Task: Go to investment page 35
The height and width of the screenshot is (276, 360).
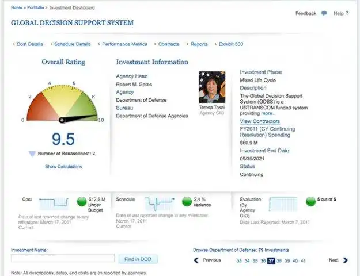Action: pos(255,261)
